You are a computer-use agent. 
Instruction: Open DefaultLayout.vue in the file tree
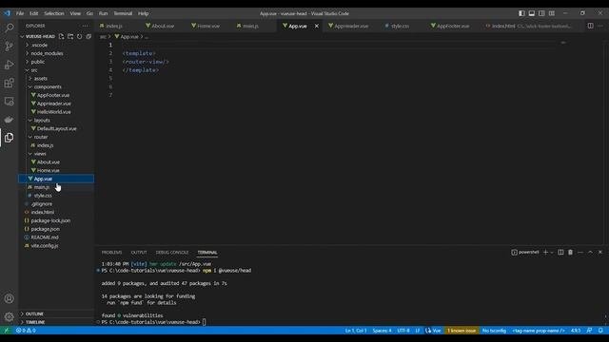point(56,128)
